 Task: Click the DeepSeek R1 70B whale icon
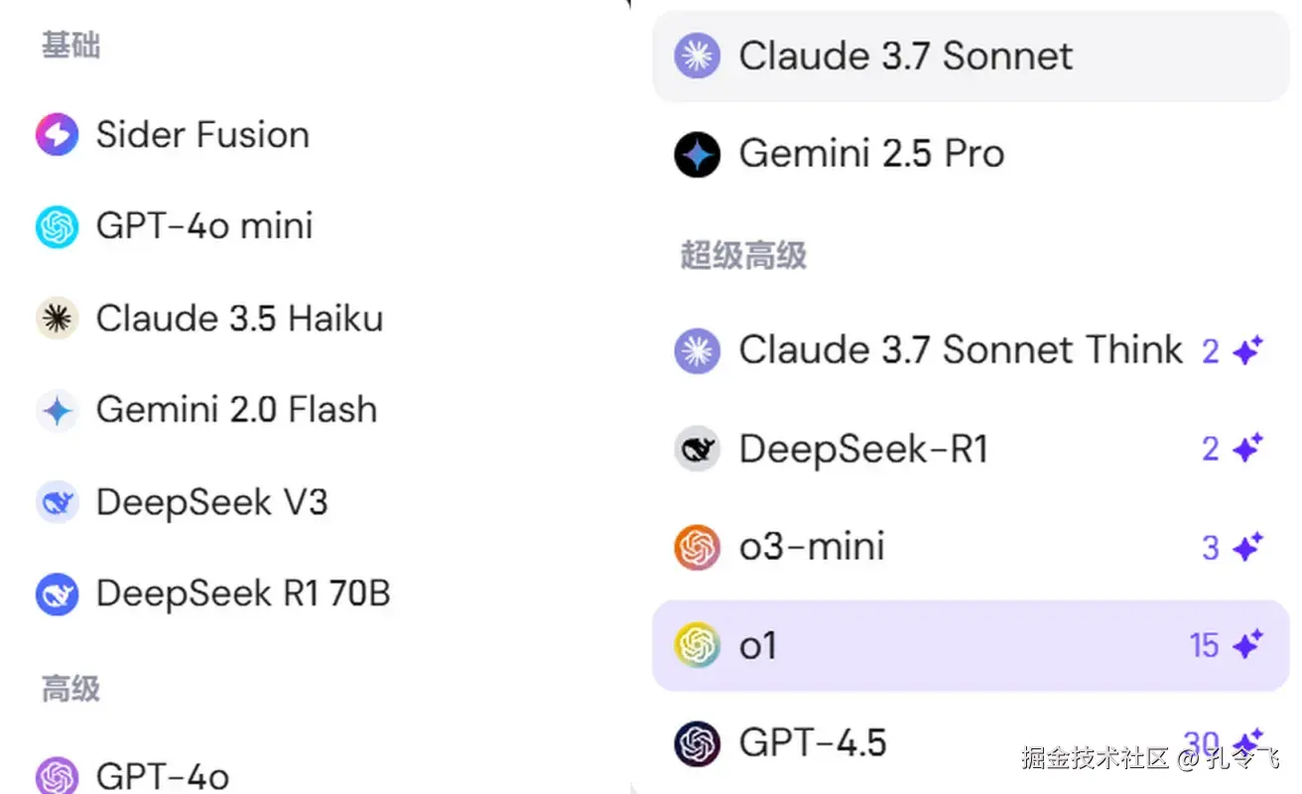[57, 594]
